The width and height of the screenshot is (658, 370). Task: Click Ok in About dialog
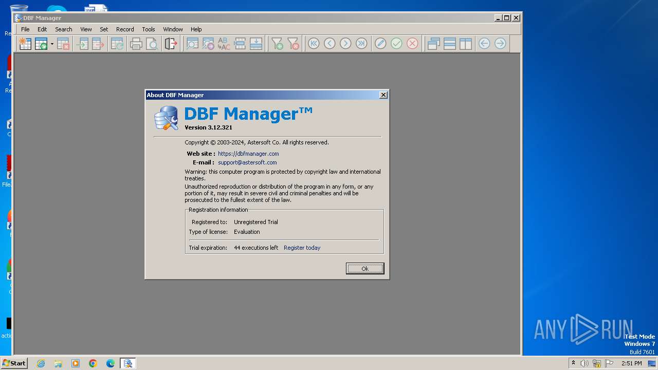tap(365, 269)
